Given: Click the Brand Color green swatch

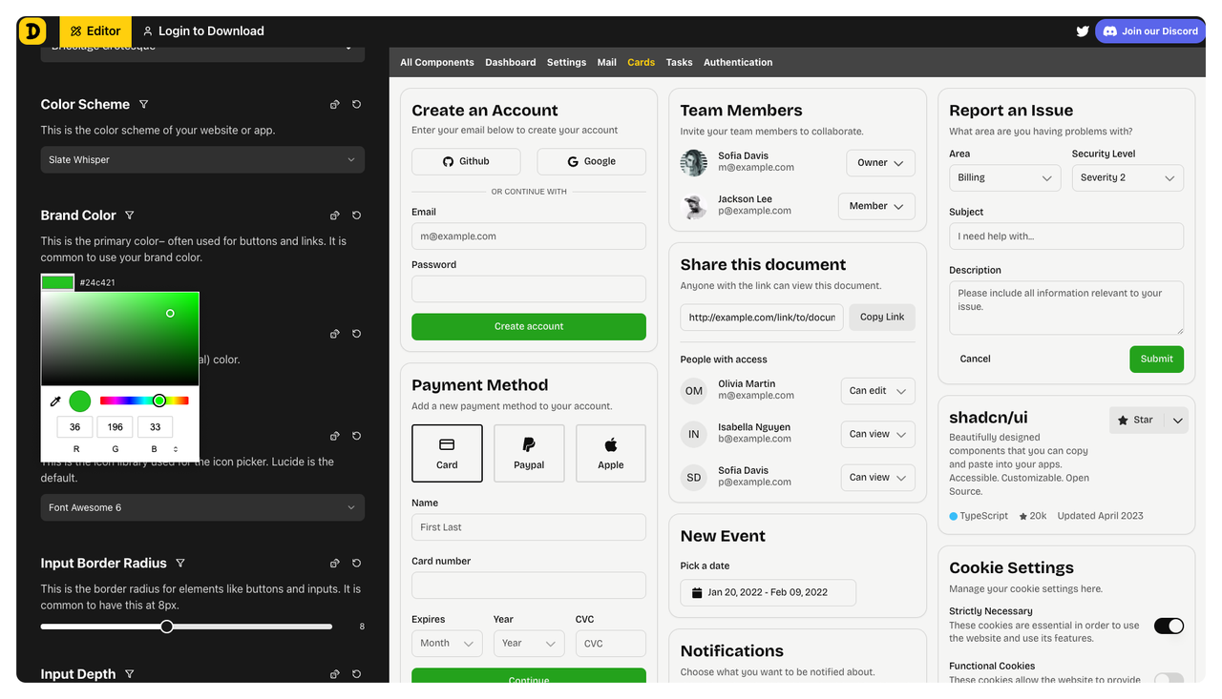Looking at the screenshot, I should coord(57,283).
